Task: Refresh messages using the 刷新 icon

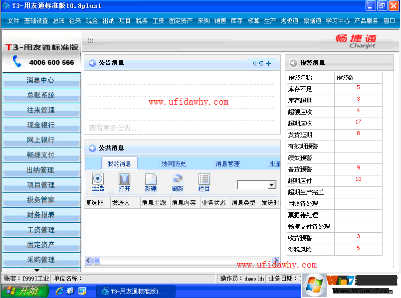Action: [x=178, y=181]
